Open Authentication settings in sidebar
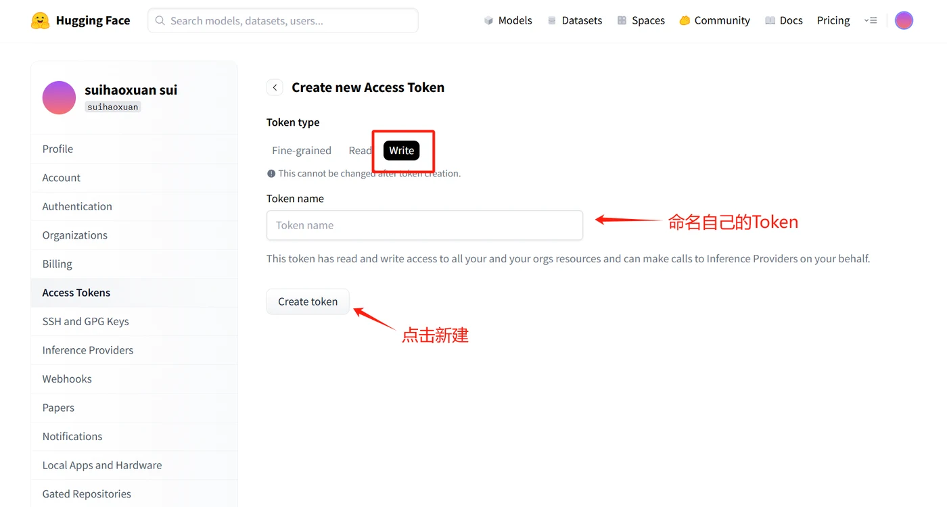Screen dimensions: 947x507 (x=135, y=206)
